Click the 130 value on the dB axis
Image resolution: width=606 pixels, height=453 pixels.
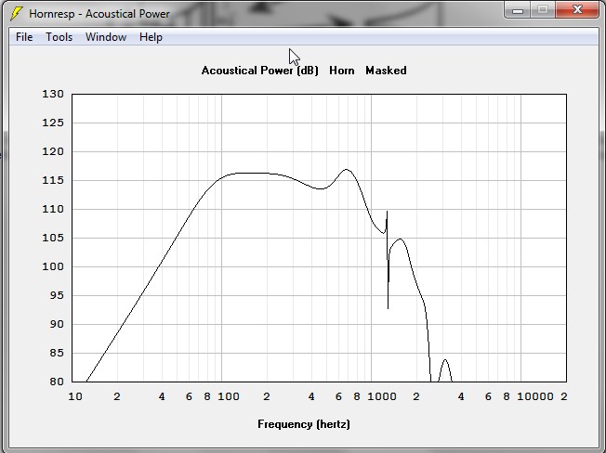(53, 94)
